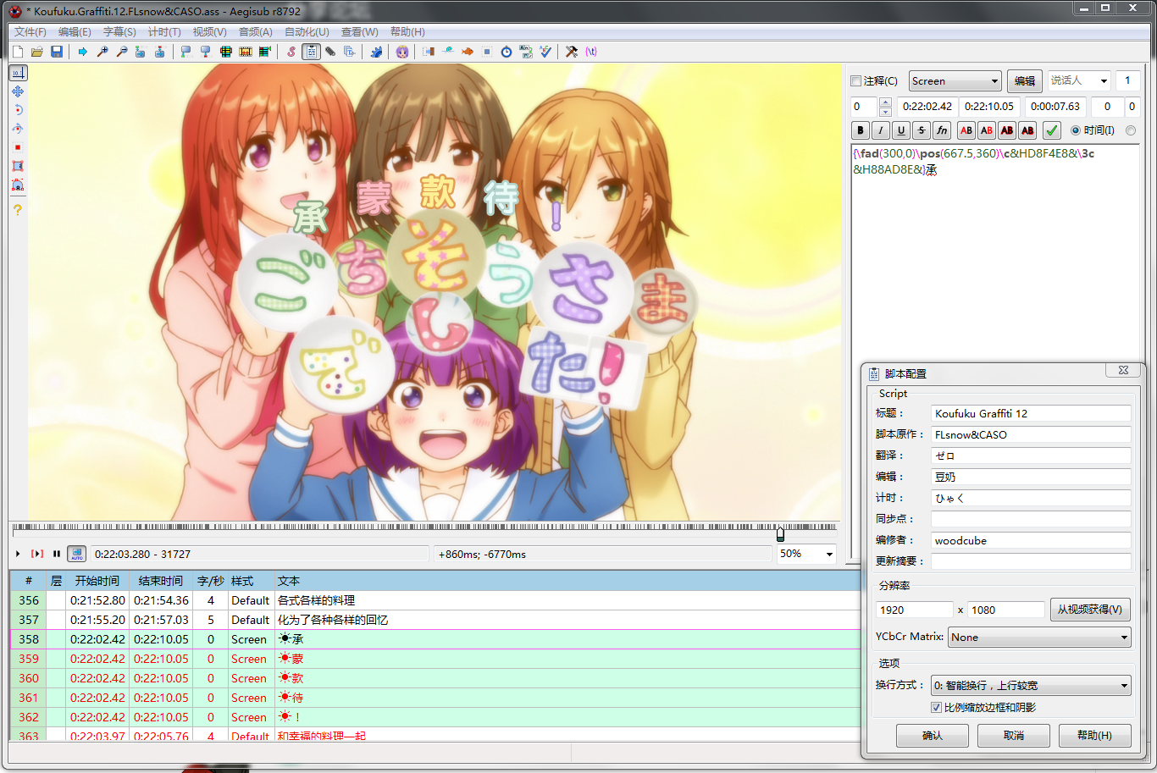Jump video to line start time
This screenshot has height=773, width=1157.
click(x=141, y=52)
